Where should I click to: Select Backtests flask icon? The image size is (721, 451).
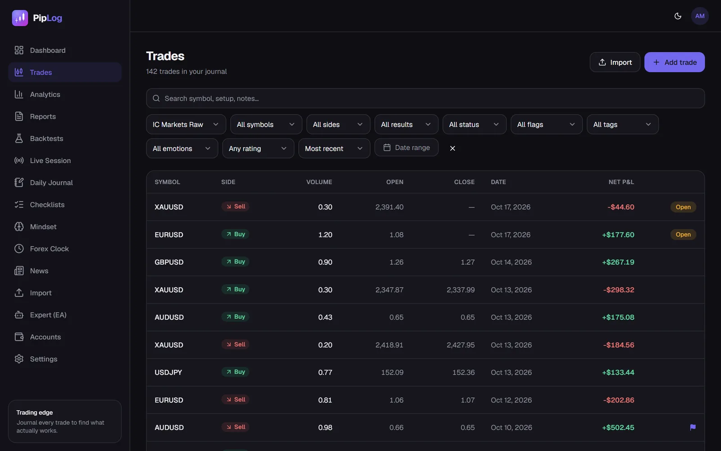pos(19,138)
